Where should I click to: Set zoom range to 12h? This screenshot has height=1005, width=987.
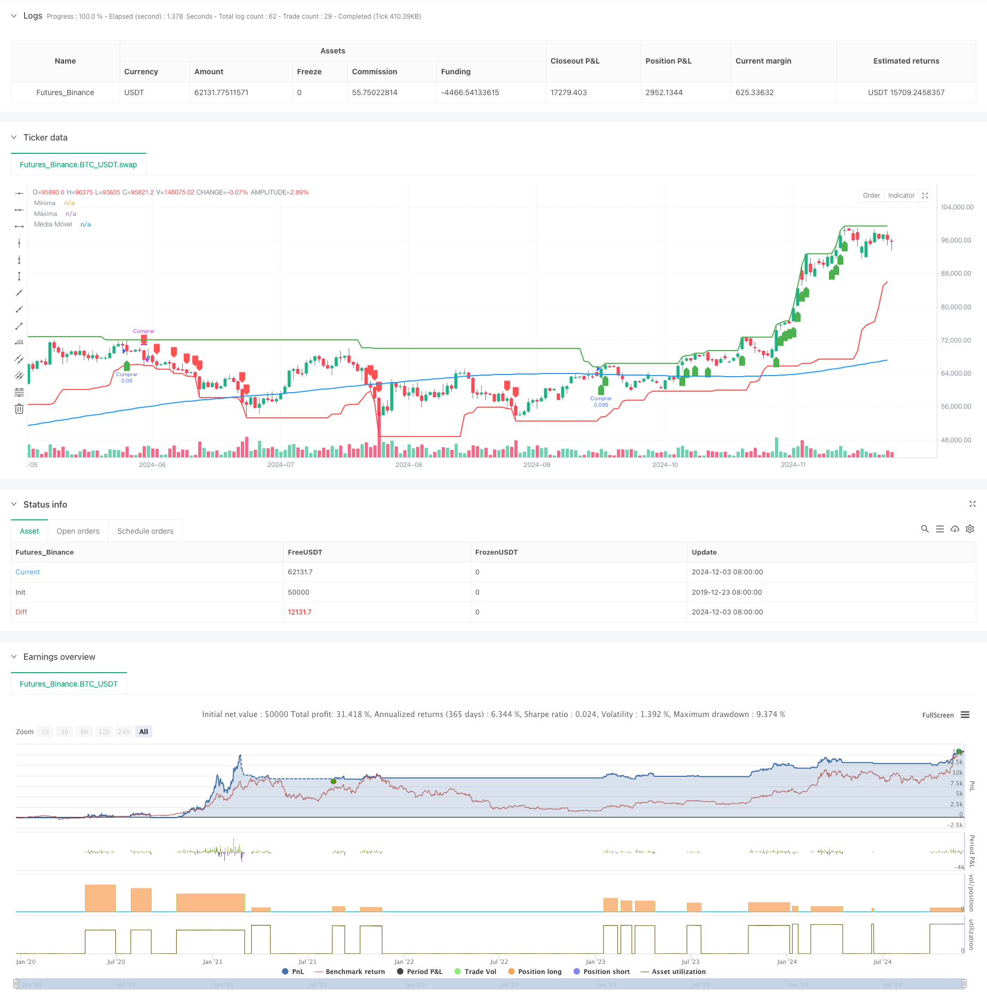(x=104, y=731)
